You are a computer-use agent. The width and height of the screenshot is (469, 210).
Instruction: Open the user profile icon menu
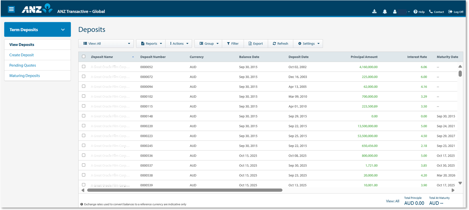click(395, 11)
